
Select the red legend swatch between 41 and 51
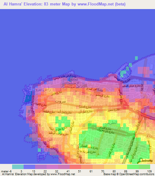coord(75,167)
